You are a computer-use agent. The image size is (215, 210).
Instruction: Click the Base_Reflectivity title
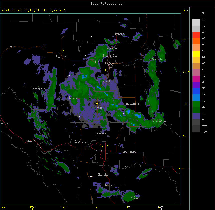[107, 4]
